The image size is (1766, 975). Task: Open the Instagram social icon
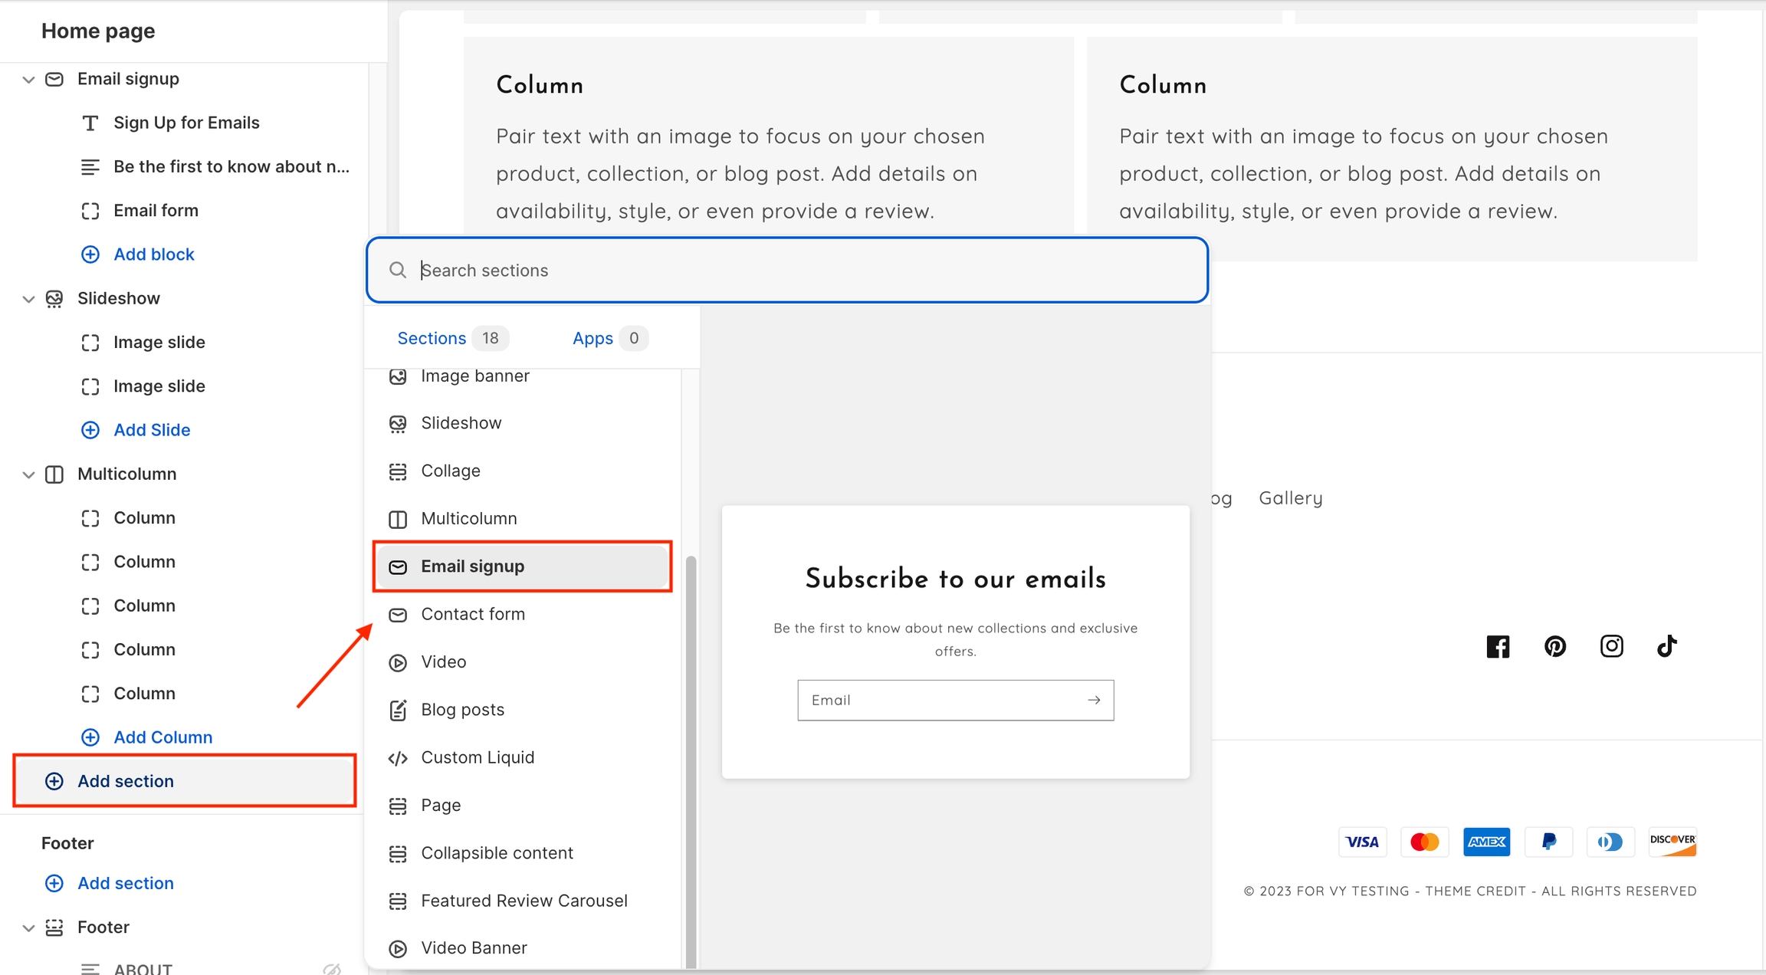[1611, 646]
